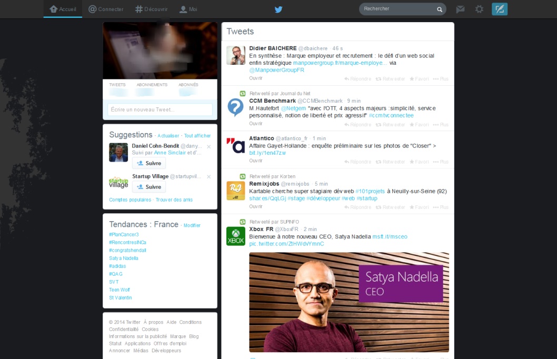Open the #PlanCancer3 trend
557x359 pixels.
[x=124, y=234]
